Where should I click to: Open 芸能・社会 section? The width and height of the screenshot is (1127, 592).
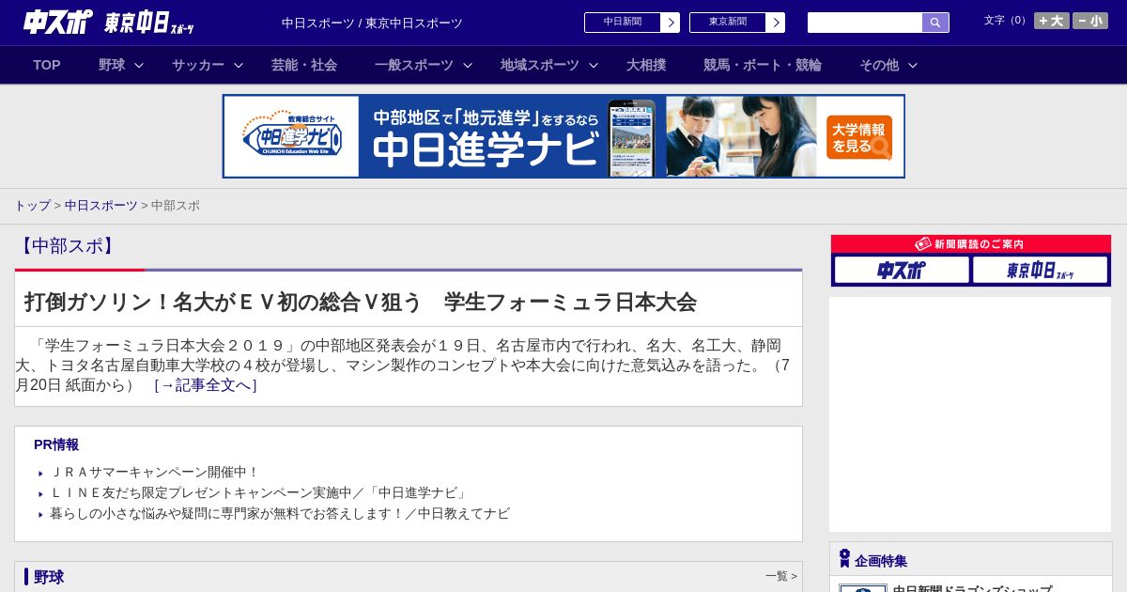pyautogui.click(x=304, y=65)
